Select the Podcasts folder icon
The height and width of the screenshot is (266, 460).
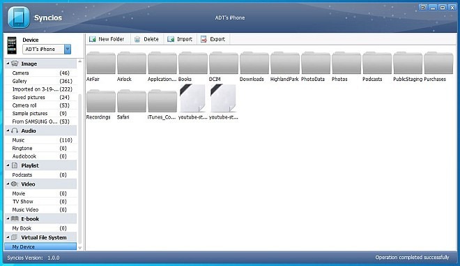[x=377, y=63]
